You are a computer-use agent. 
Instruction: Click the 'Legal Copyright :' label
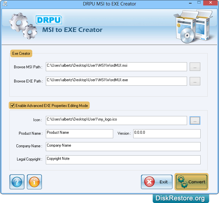tap(29, 159)
